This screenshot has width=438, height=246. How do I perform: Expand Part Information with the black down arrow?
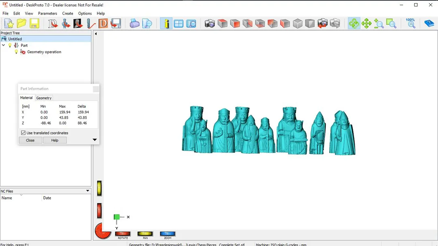[x=94, y=139]
